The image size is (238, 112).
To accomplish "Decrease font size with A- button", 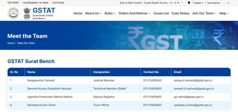I will pyautogui.click(x=171, y=3).
